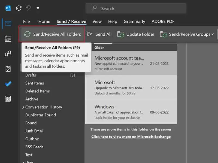Open the ADOBE PDF tab
This screenshot has height=163, width=218.
[163, 22]
